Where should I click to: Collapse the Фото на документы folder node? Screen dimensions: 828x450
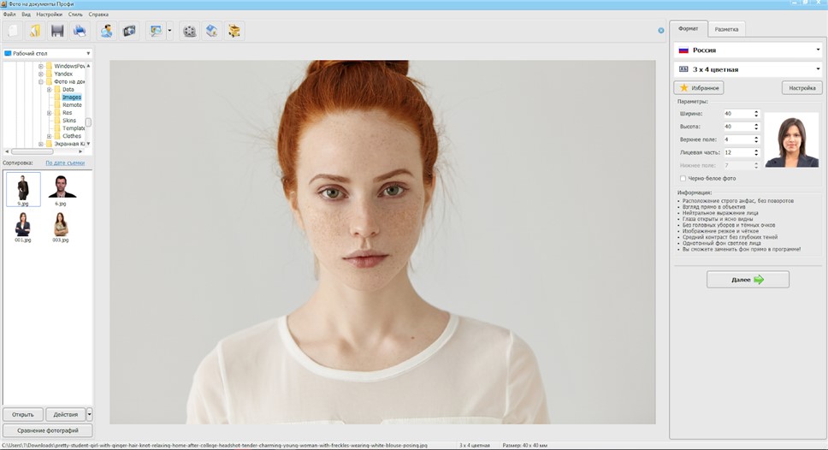click(41, 82)
